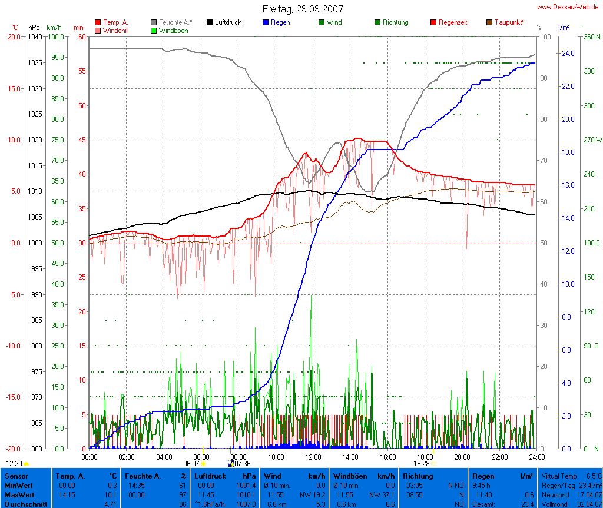The height and width of the screenshot is (508, 603).
Task: Select the Richtung legend label
Action: (395, 22)
